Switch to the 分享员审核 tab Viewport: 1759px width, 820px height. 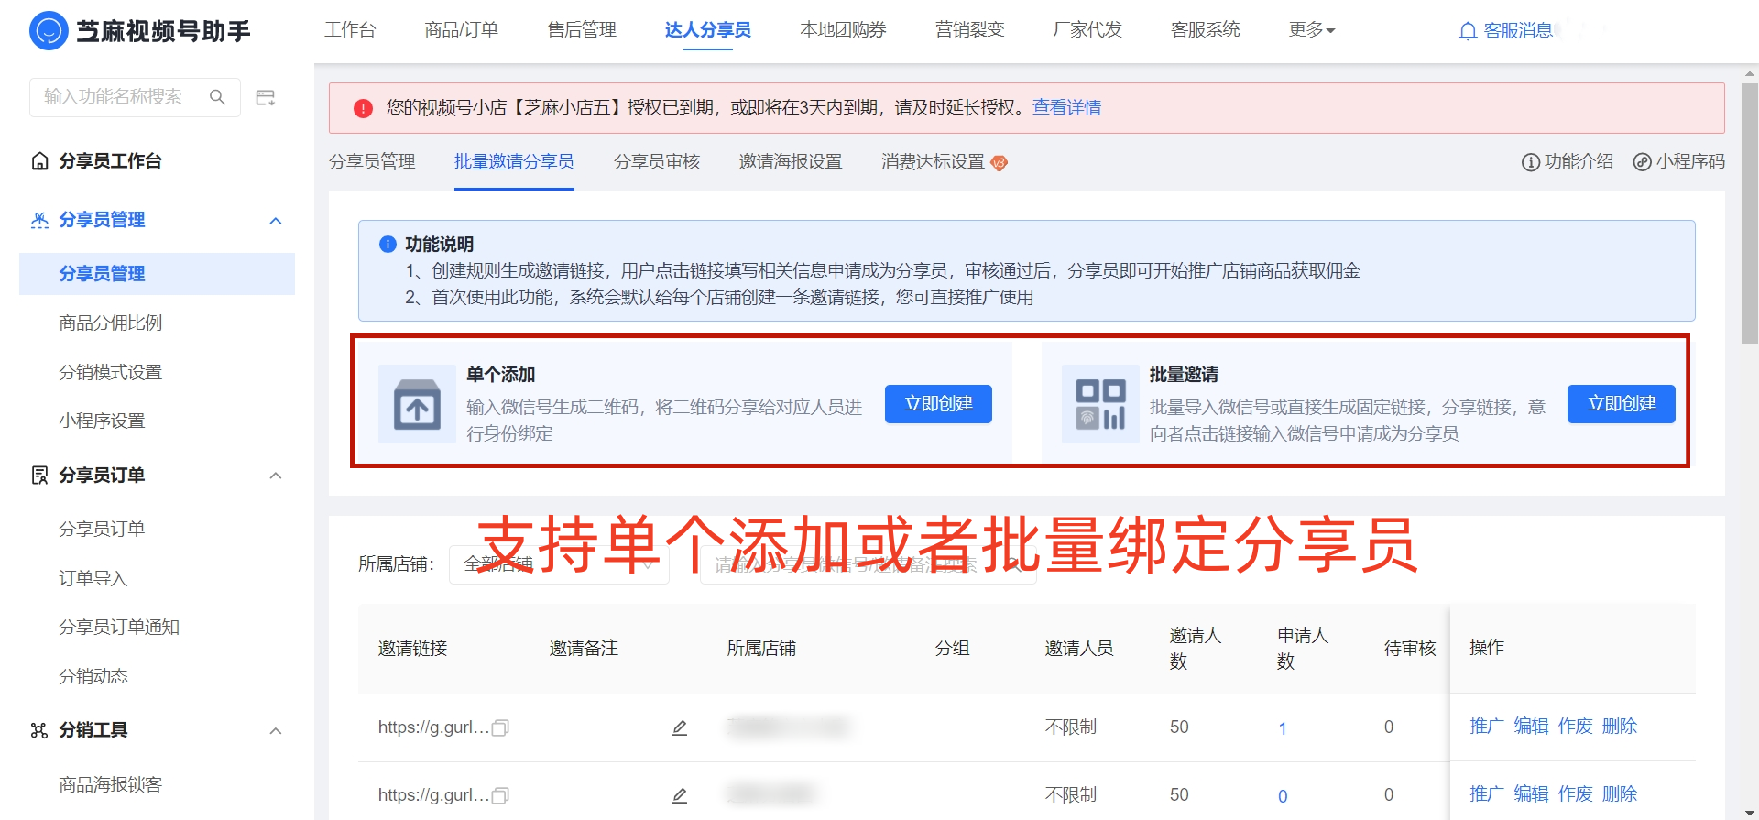pyautogui.click(x=657, y=162)
